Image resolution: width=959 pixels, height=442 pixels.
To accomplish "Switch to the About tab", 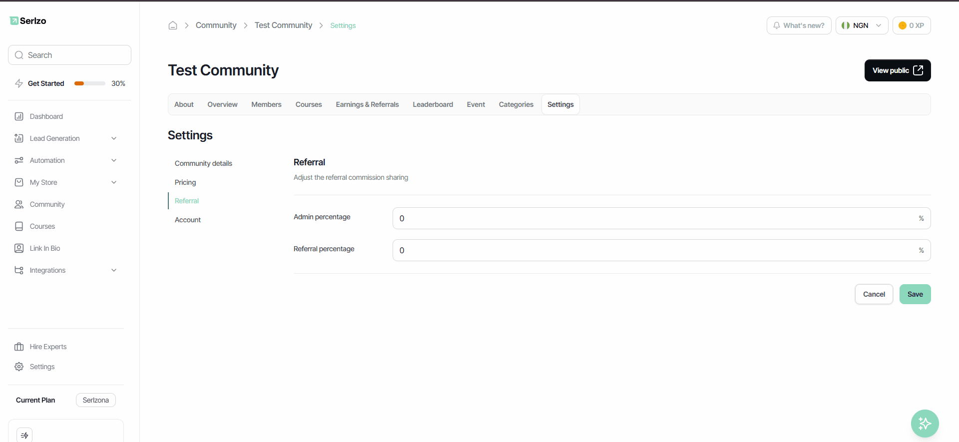I will (x=184, y=104).
